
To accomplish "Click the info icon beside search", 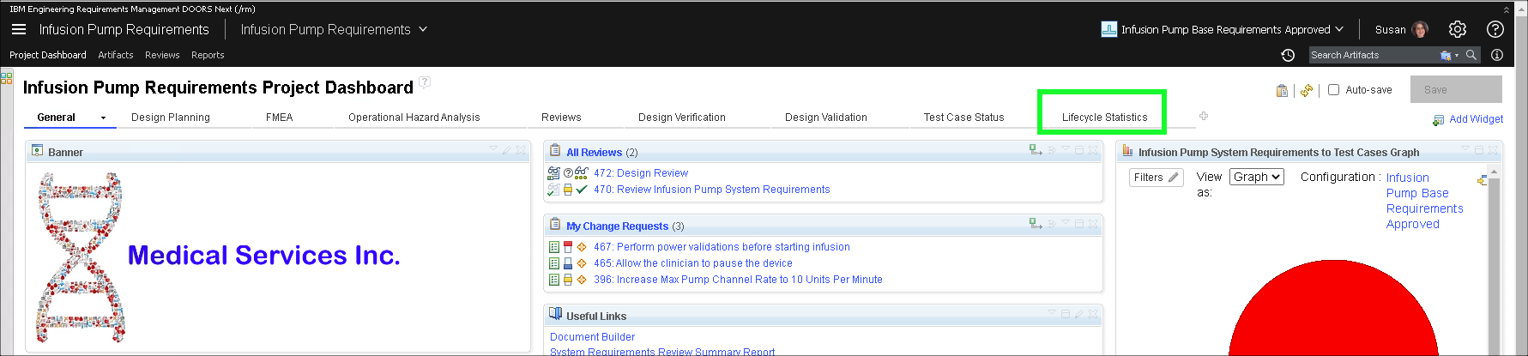I will coord(1497,55).
